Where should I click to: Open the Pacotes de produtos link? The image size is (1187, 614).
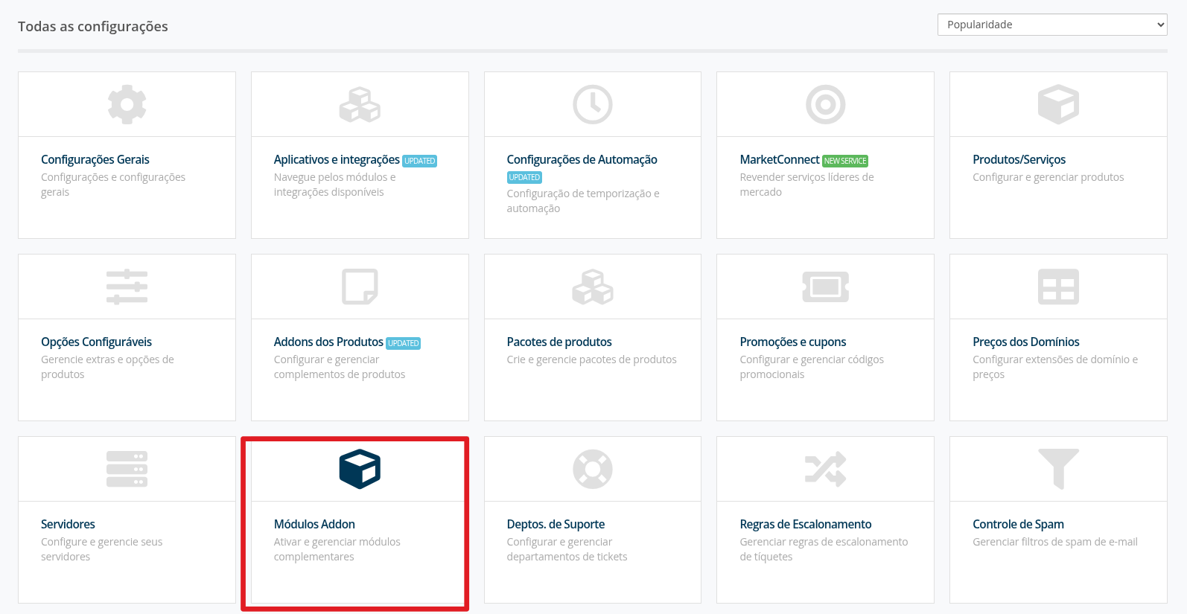point(559,342)
